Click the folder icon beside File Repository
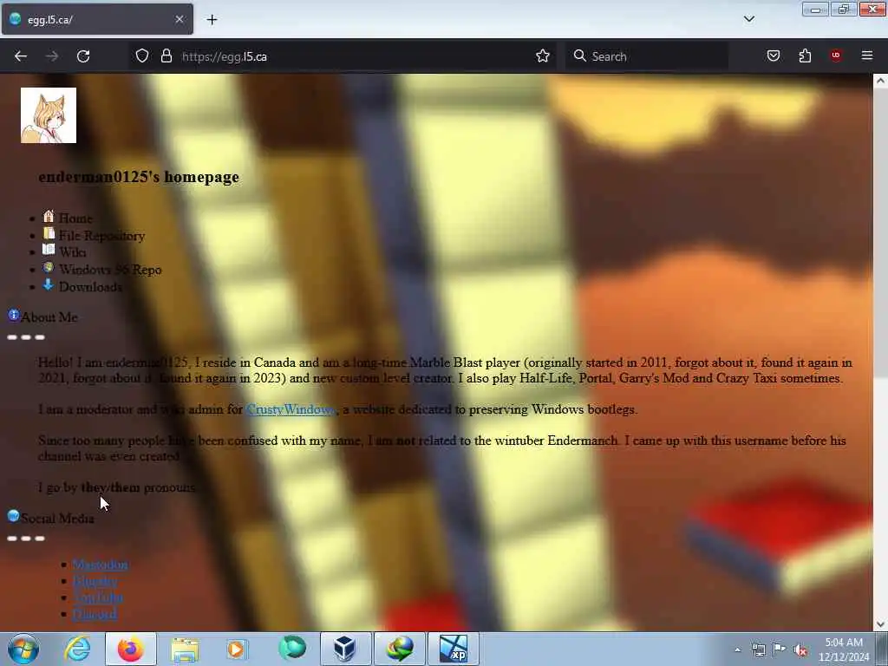The image size is (888, 666). pos(49,234)
